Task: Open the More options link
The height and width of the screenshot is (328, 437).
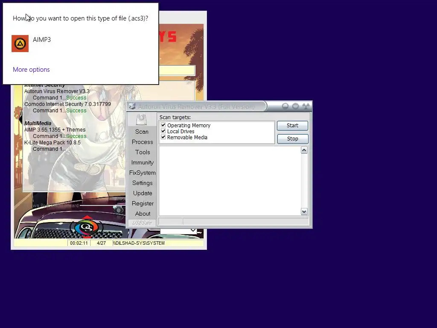Action: (31, 70)
